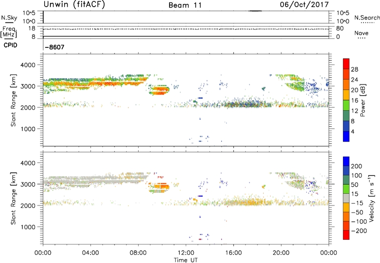This screenshot has width=380, height=263.
Task: Click the "16:00" time tick label
Action: (233, 253)
